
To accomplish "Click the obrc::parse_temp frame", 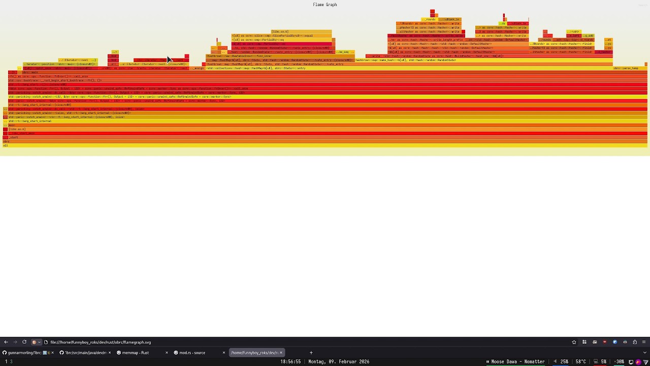I will 630,68.
